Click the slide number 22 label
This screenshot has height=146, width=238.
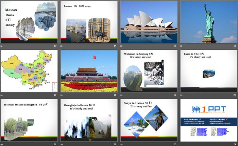pyautogui.click(x=115, y=144)
